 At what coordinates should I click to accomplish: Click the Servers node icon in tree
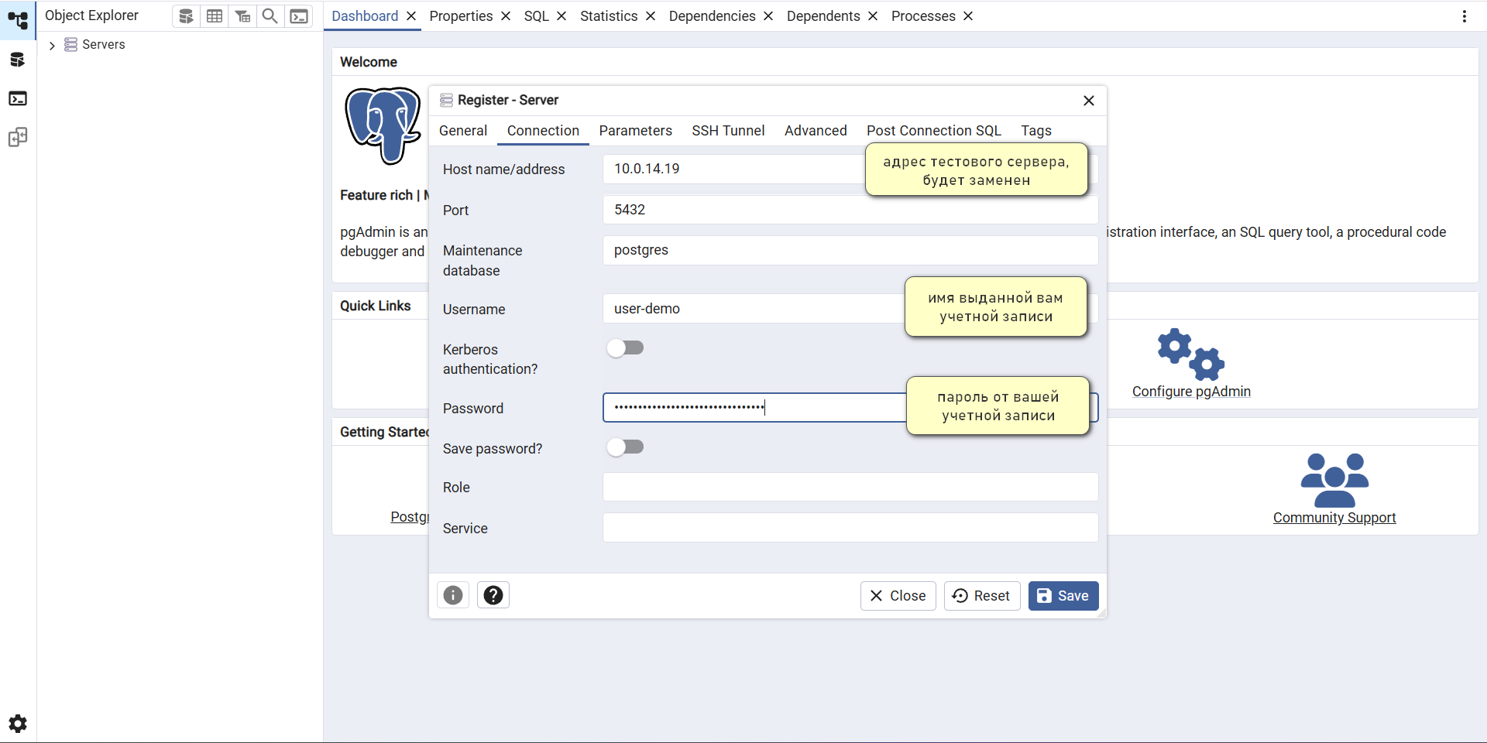point(70,45)
